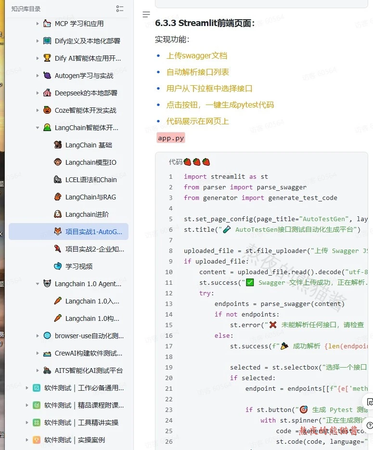Expand the Deepseek的本地部署 arrow
This screenshot has width=373, height=450.
coord(37,93)
